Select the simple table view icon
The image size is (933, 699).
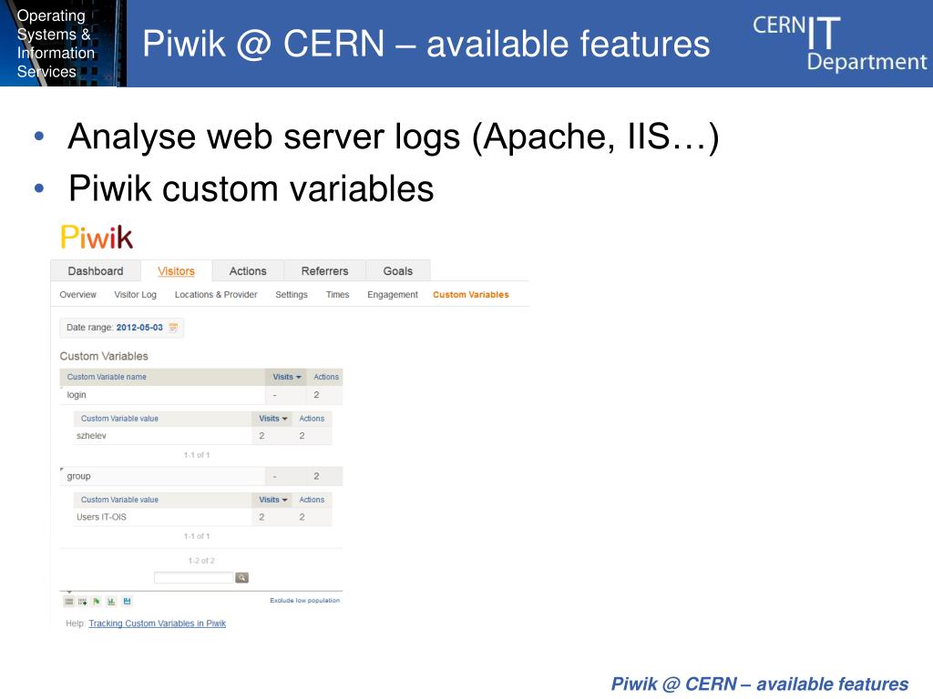(x=68, y=602)
